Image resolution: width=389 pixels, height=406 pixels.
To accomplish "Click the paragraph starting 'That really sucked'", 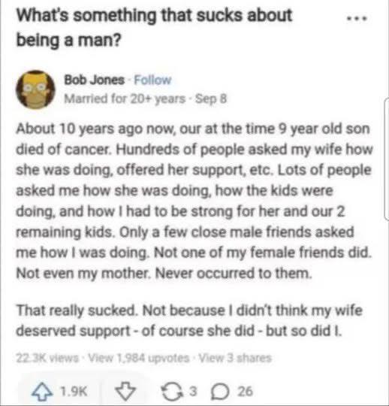I will 189,320.
